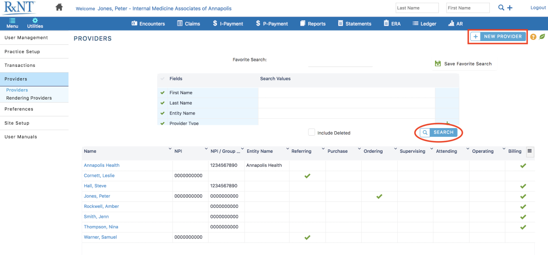548x255 pixels.
Task: Click the New Provider button
Action: click(x=498, y=37)
